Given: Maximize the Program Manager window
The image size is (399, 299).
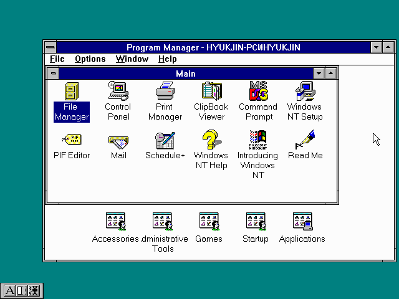Looking at the screenshot, I should [388, 47].
